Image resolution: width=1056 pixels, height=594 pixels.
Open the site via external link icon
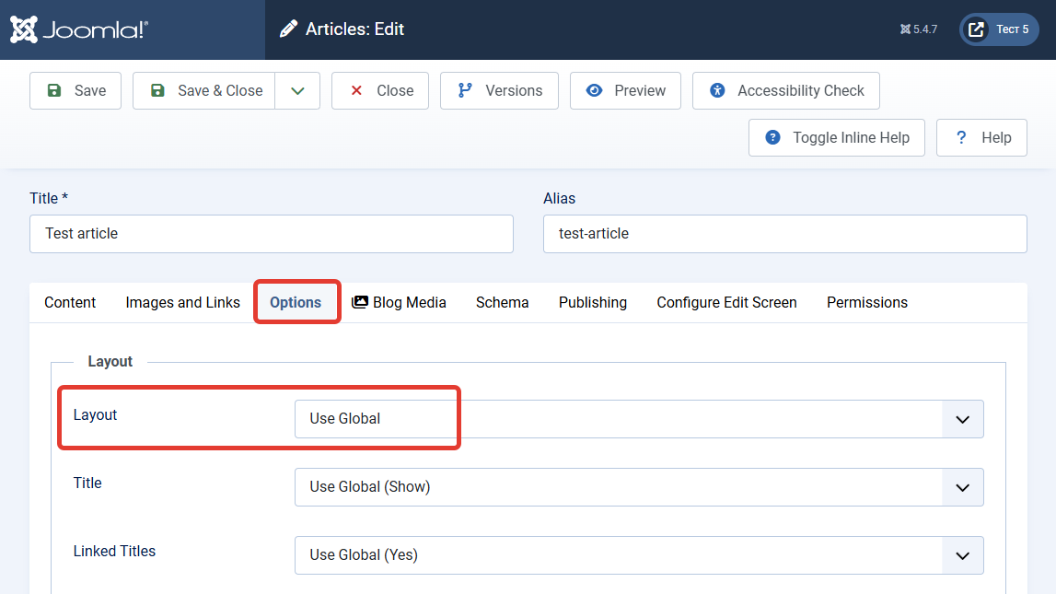[x=976, y=29]
